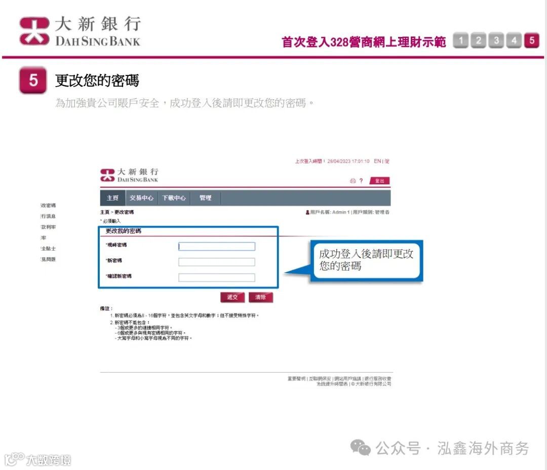Click the note about 6 characters matching the current password
Image resolution: width=547 pixels, height=470 pixels.
(x=150, y=333)
